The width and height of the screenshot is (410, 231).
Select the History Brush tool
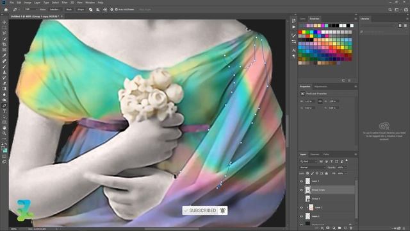coord(4,78)
